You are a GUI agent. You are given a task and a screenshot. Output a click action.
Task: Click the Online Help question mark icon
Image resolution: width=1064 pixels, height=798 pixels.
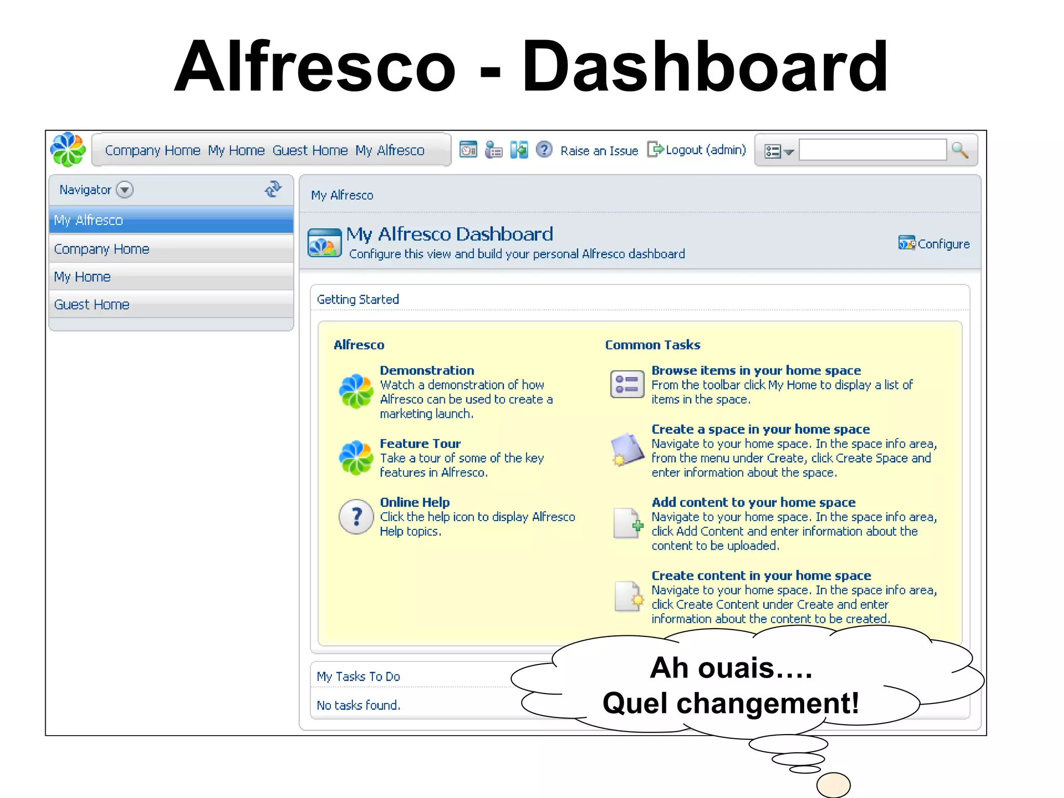click(356, 517)
